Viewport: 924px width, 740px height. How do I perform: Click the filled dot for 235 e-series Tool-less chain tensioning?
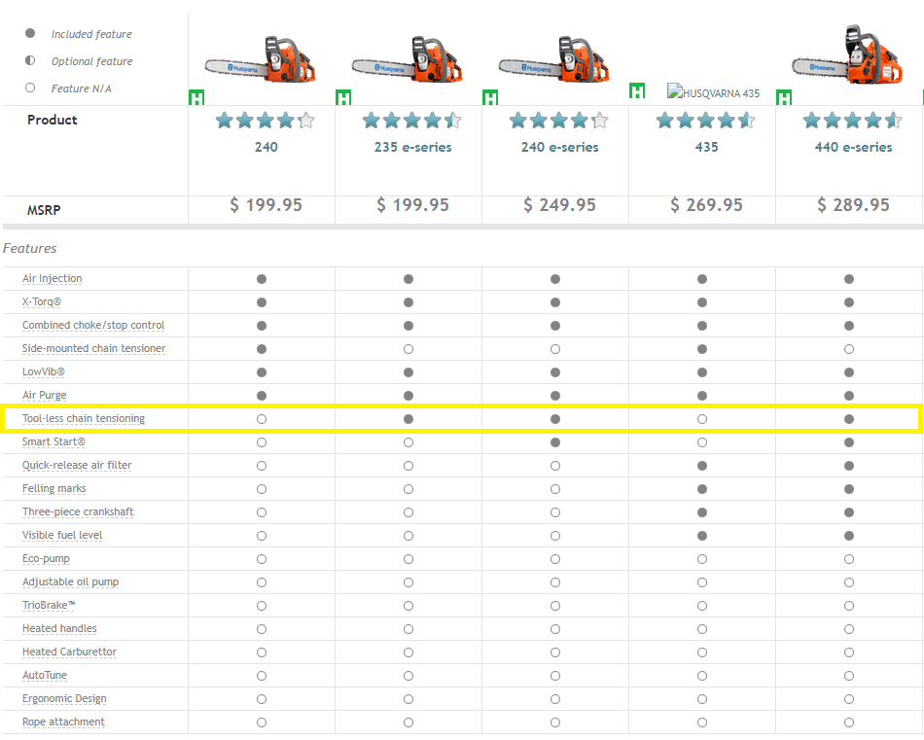point(409,419)
